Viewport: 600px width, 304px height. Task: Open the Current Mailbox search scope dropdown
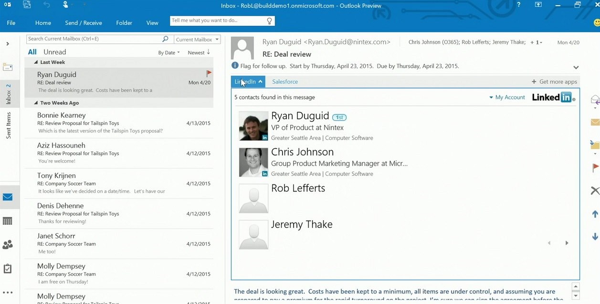tap(197, 40)
